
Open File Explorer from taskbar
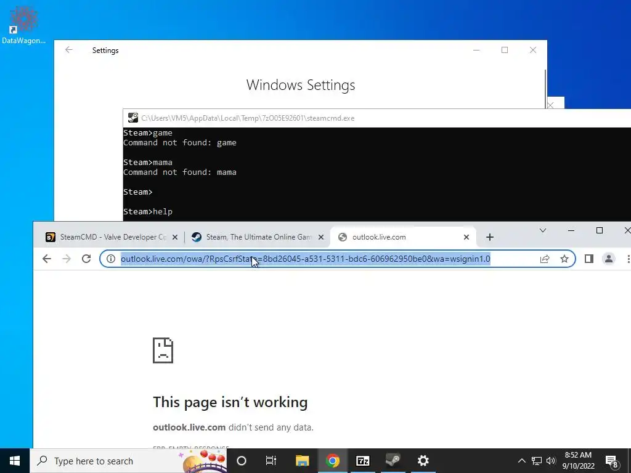coord(302,461)
